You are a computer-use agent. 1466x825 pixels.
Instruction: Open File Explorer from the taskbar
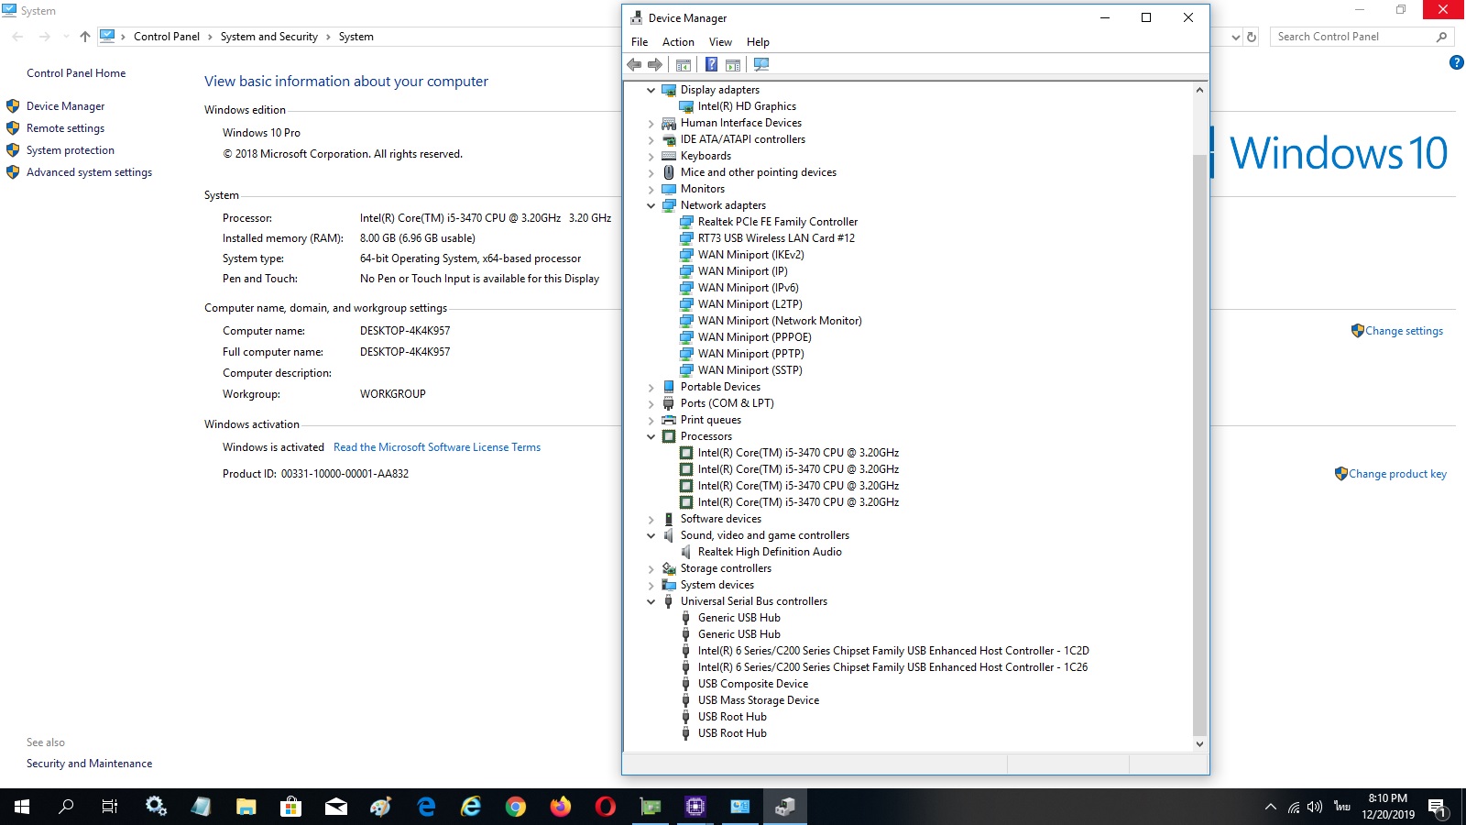(246, 807)
